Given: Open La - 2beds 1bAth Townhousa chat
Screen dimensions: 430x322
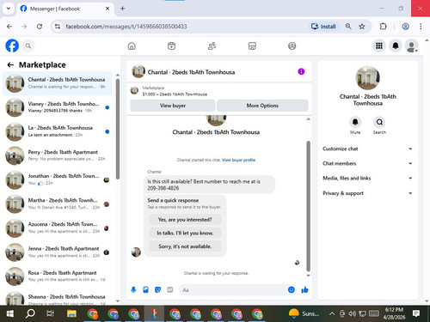Looking at the screenshot, I should click(x=58, y=131).
